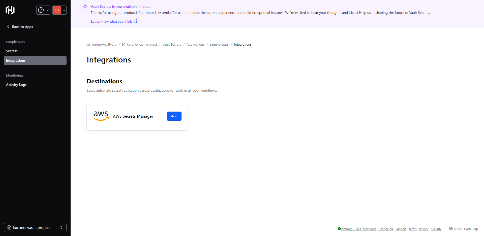Open Activity Logs in the sidebar
Image resolution: width=484 pixels, height=236 pixels.
35,85
